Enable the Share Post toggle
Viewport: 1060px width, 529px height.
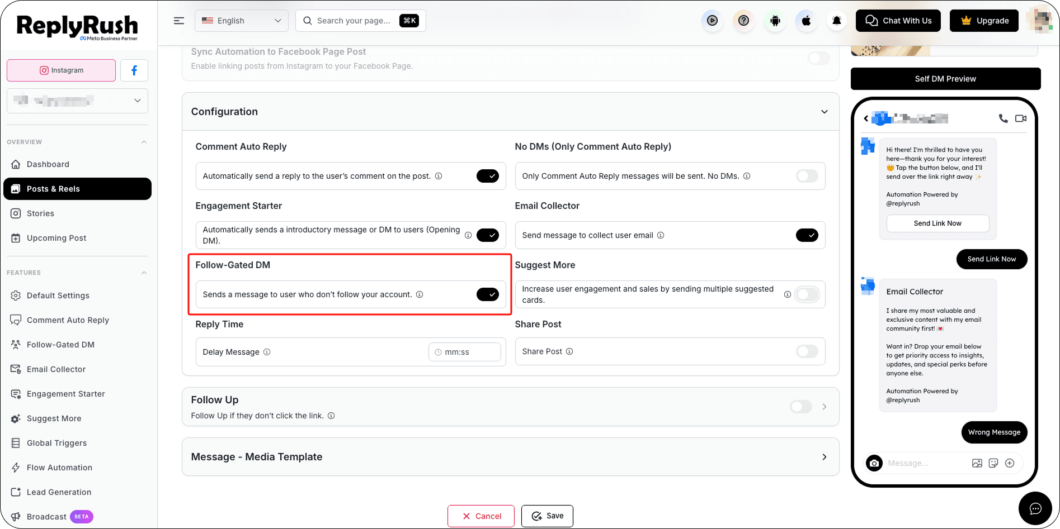tap(807, 351)
